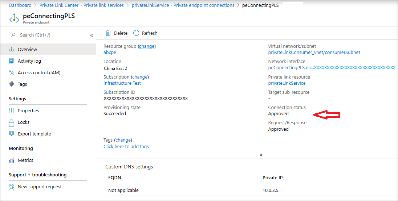This screenshot has width=398, height=201.
Task: Click the Activity log icon
Action: pos(11,61)
